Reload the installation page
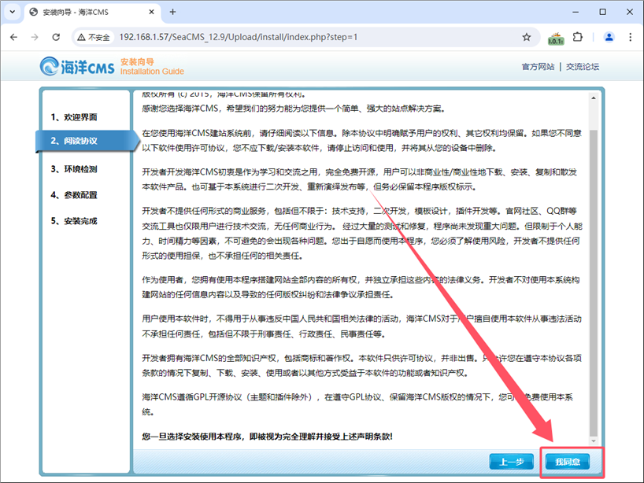 point(55,37)
